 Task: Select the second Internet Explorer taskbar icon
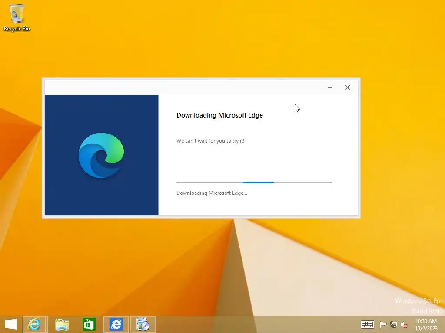116,324
